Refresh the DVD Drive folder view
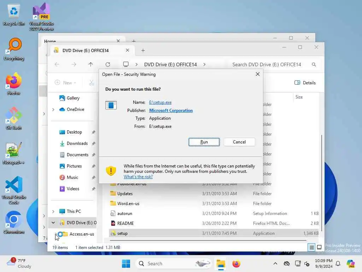This screenshot has height=272, width=362. [x=108, y=64]
